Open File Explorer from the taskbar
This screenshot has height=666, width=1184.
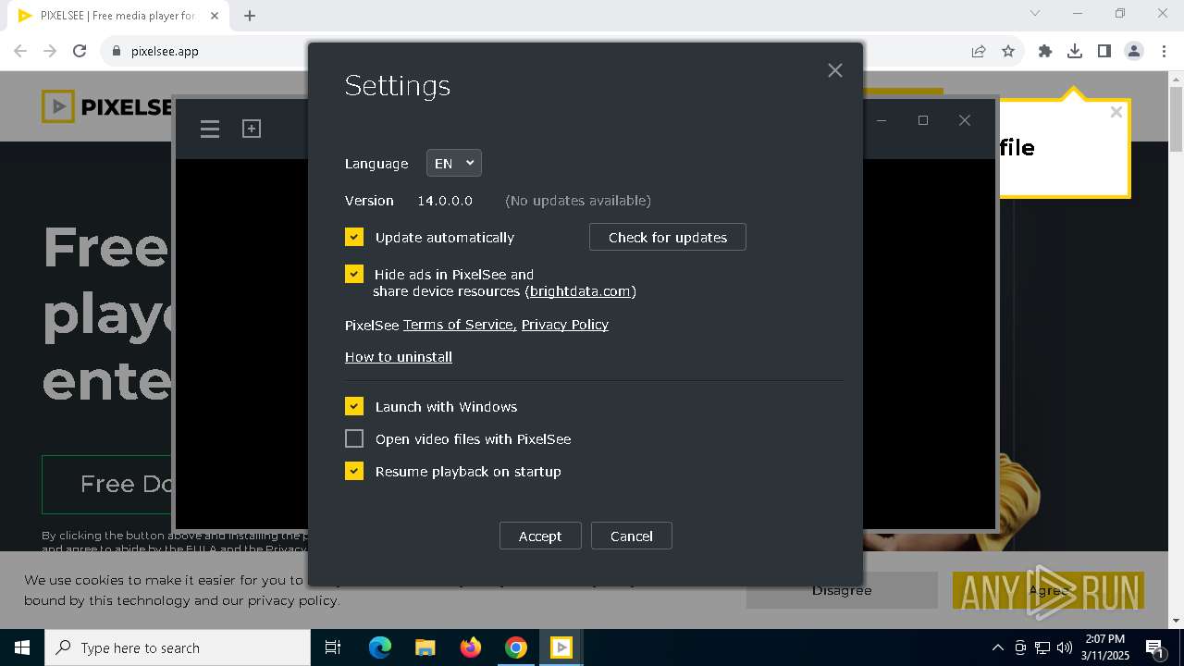[425, 647]
